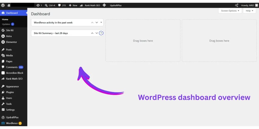Move Wordfence activity widget up

coord(92,22)
